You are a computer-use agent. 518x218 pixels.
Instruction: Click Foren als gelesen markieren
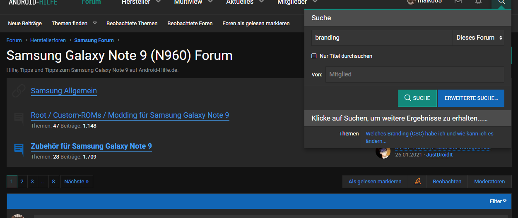click(256, 24)
